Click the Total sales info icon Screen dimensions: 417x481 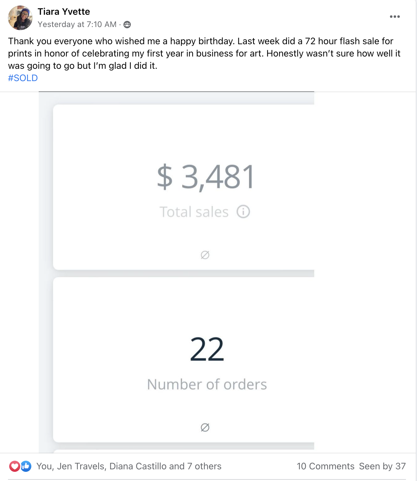click(243, 212)
